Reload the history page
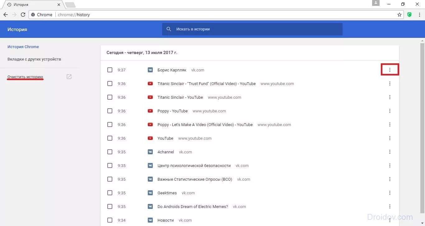 coord(23,15)
